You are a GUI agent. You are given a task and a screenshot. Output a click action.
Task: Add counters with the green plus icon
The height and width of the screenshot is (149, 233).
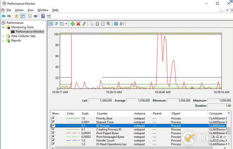click(x=73, y=24)
